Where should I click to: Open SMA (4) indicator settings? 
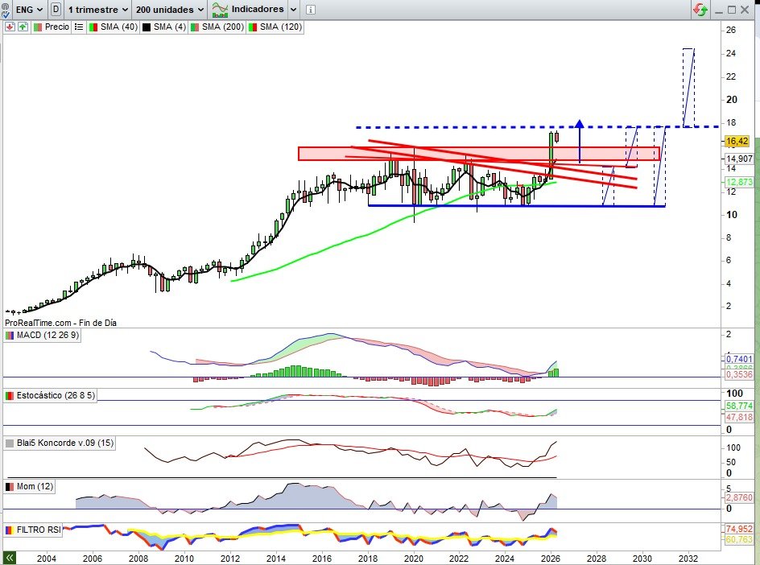click(x=163, y=27)
